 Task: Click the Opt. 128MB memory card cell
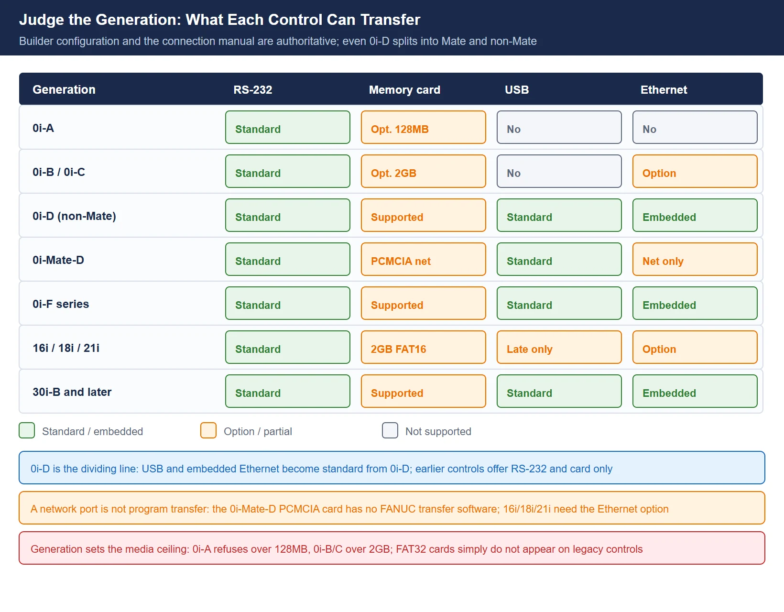pyautogui.click(x=424, y=127)
